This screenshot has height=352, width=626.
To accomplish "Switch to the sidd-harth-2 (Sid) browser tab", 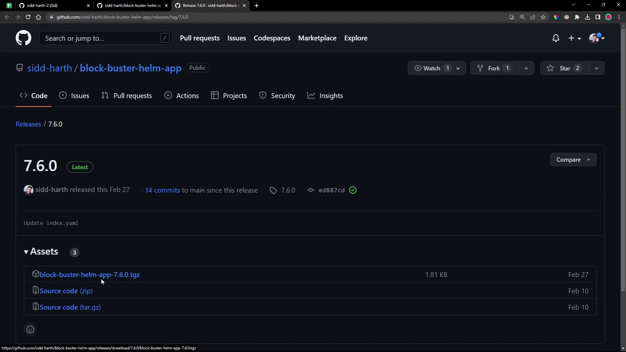I will pos(54,6).
